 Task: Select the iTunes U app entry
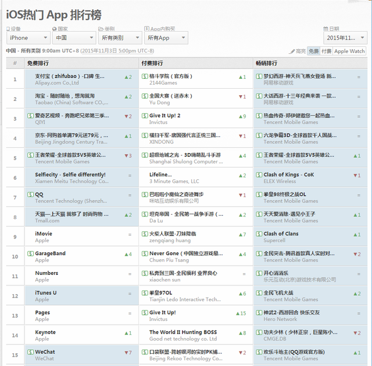coord(46,292)
